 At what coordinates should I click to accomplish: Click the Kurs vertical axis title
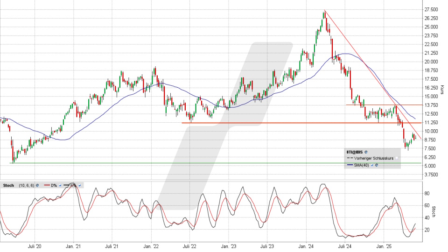(442, 90)
